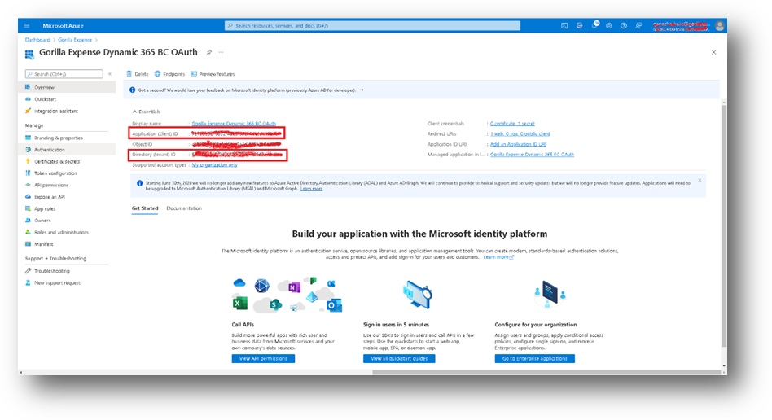
Task: Click the vertical scrollbar of the page
Action: pyautogui.click(x=723, y=225)
